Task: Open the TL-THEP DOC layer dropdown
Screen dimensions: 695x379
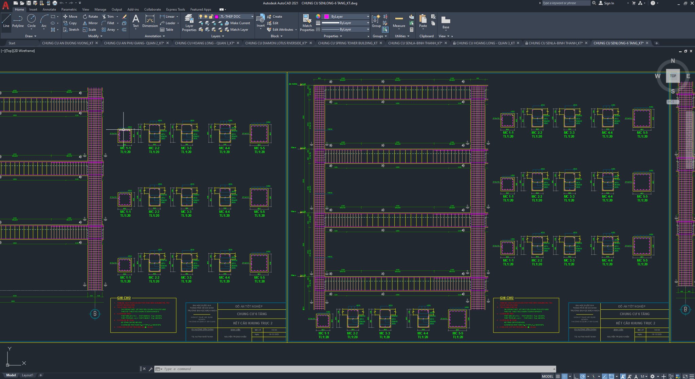Action: pyautogui.click(x=252, y=17)
